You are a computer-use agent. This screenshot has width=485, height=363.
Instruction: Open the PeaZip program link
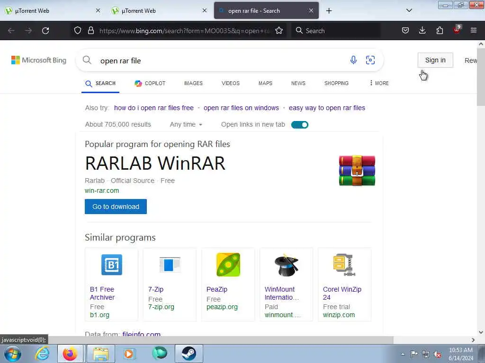(x=217, y=289)
